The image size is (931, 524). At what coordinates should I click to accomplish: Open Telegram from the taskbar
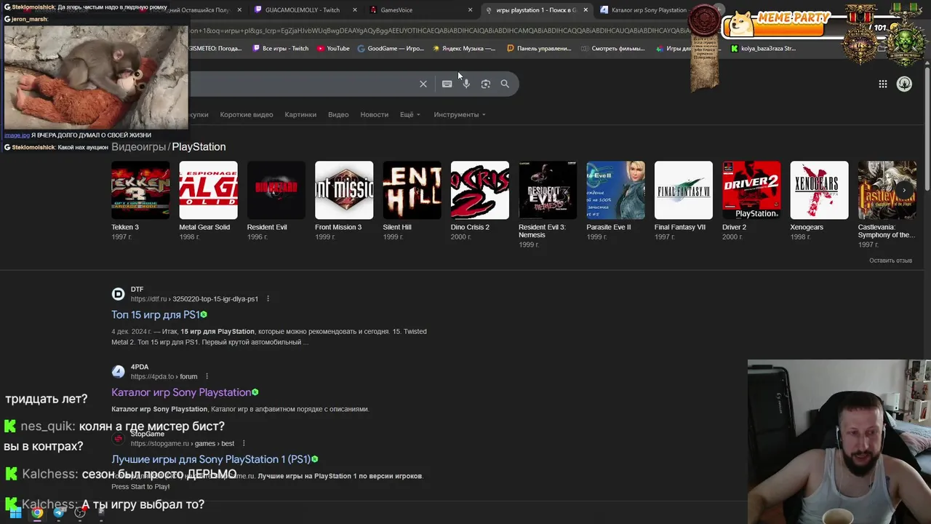click(58, 512)
